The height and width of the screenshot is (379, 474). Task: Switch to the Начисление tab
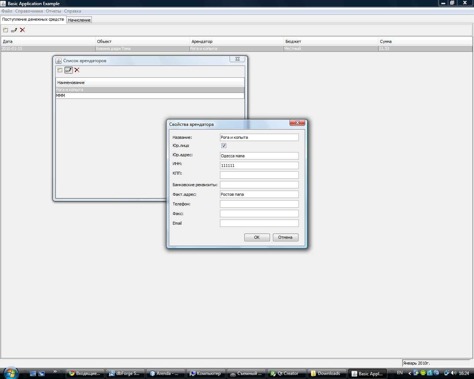click(x=79, y=20)
